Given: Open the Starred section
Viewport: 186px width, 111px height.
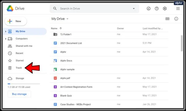Looking at the screenshot, I should tap(20, 61).
